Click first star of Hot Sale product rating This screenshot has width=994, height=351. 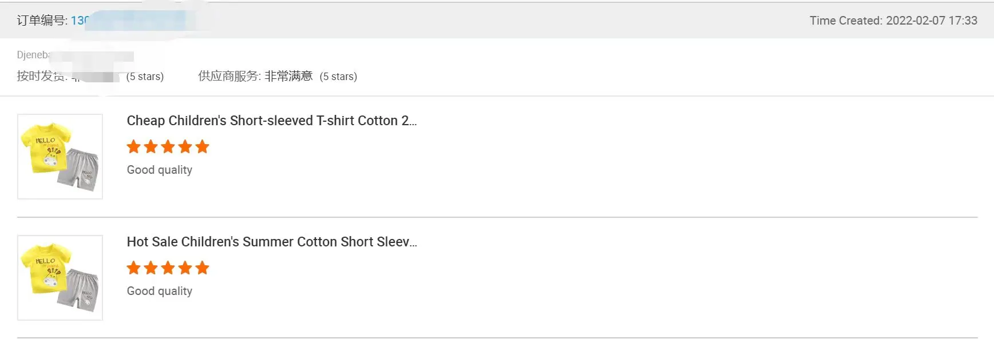134,268
